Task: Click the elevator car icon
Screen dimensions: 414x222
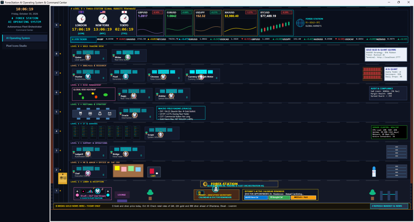Action: 62,178
